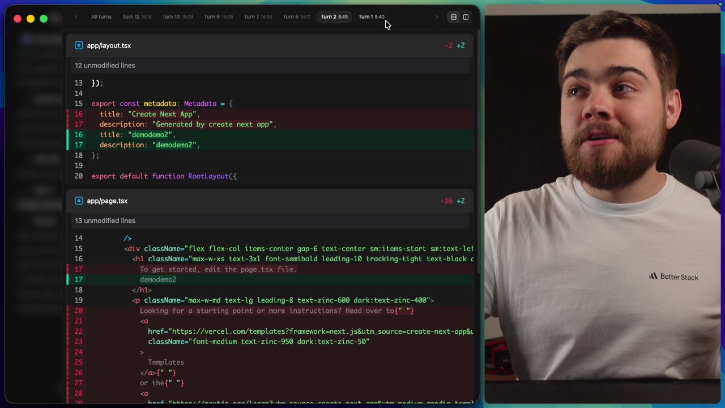Collapse the app/layout.tsx diff section
725x408 pixels.
click(x=109, y=45)
